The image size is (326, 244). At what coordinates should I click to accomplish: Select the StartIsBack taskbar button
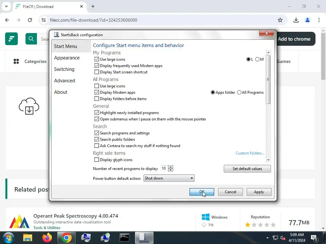(144, 238)
